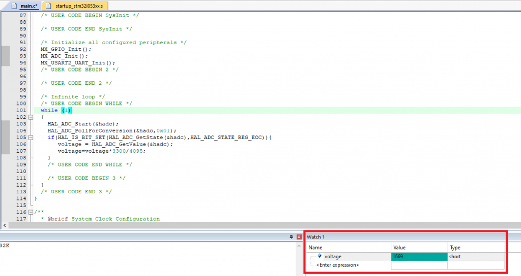Close the output panel with the red X
This screenshot has width=521, height=276.
pyautogui.click(x=299, y=237)
